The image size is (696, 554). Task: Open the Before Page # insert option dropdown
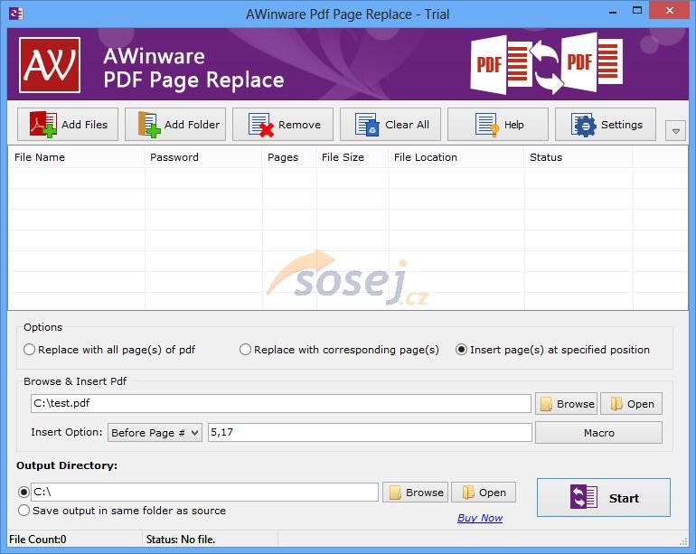(x=155, y=432)
